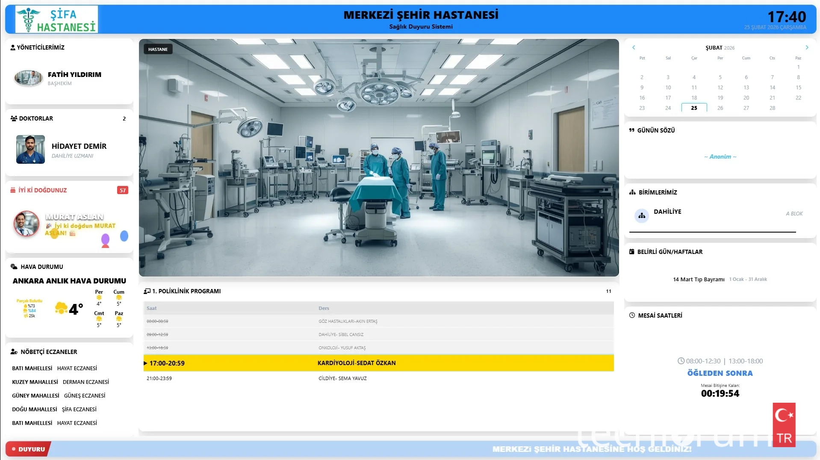Click the Dahiliye unit hierarchy icon
Viewport: 820px width, 460px height.
click(x=642, y=216)
